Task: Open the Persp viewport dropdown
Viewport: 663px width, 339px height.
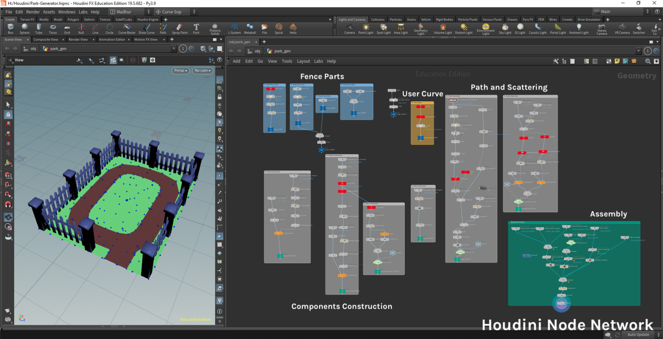Action: pos(181,71)
